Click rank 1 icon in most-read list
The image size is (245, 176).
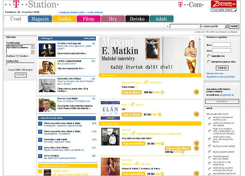point(40,124)
